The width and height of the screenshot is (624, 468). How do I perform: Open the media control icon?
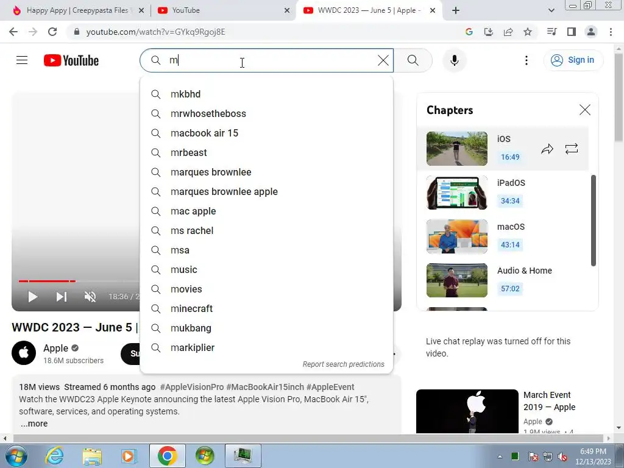[x=551, y=32]
